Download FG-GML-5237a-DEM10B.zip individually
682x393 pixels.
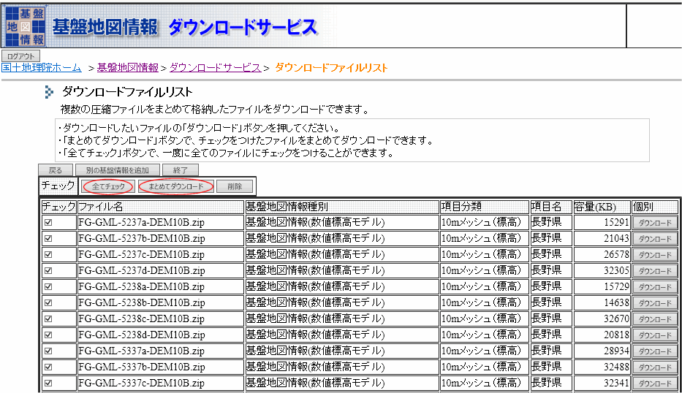pos(654,222)
